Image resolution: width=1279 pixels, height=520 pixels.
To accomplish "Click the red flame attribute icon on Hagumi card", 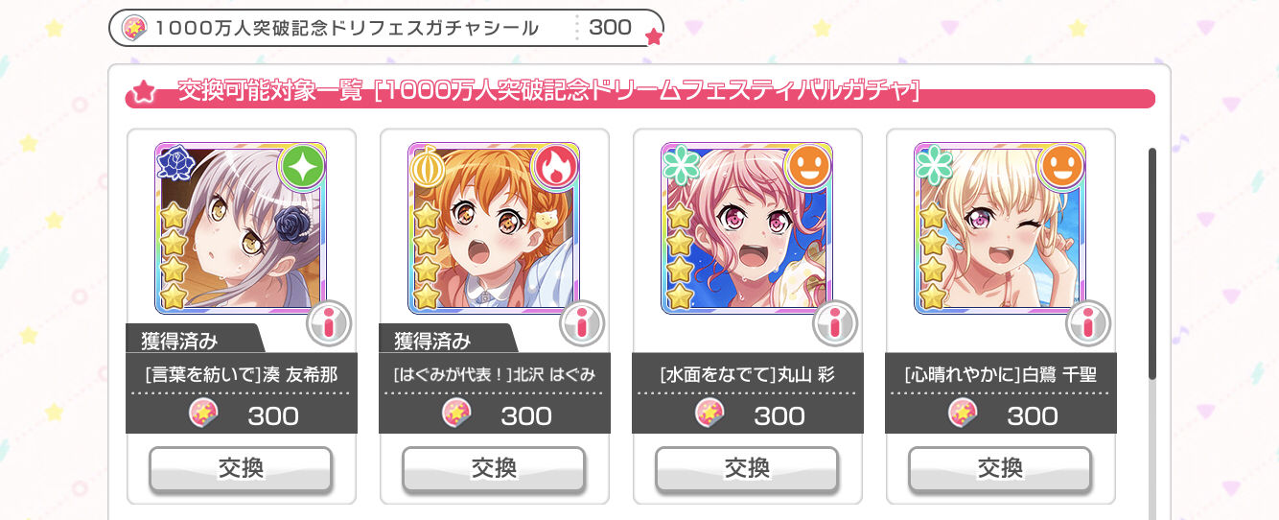I will 556,166.
